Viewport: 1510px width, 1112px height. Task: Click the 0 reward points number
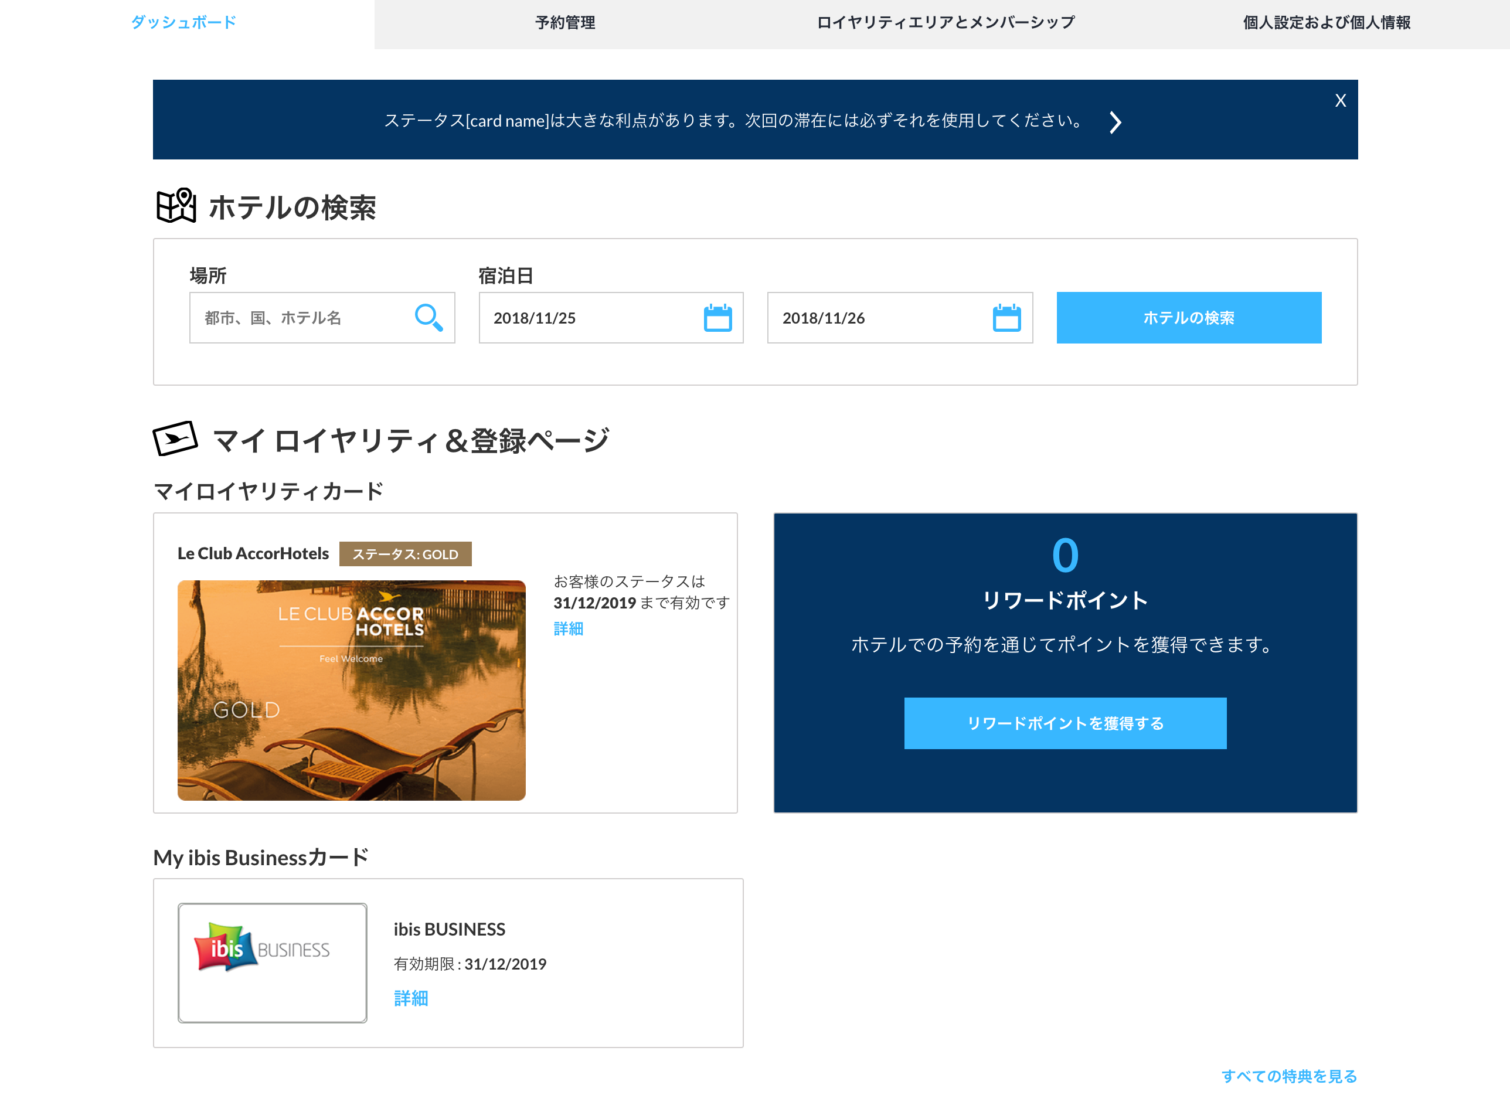click(x=1065, y=556)
